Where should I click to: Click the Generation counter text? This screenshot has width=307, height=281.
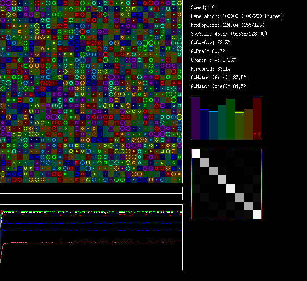237,16
